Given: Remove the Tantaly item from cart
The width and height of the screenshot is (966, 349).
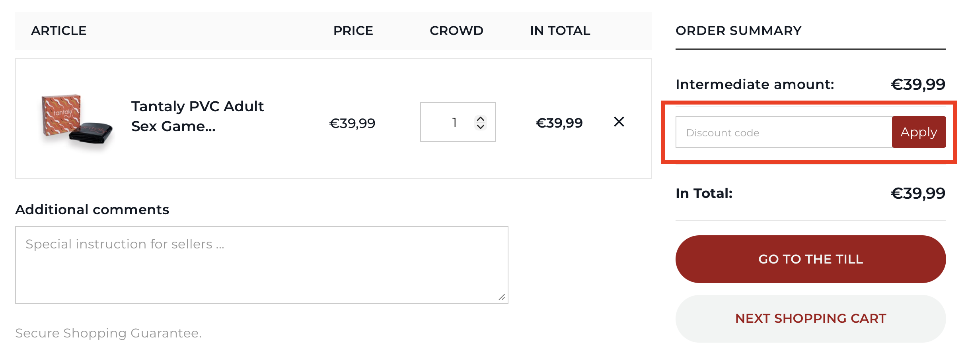Looking at the screenshot, I should pyautogui.click(x=619, y=122).
